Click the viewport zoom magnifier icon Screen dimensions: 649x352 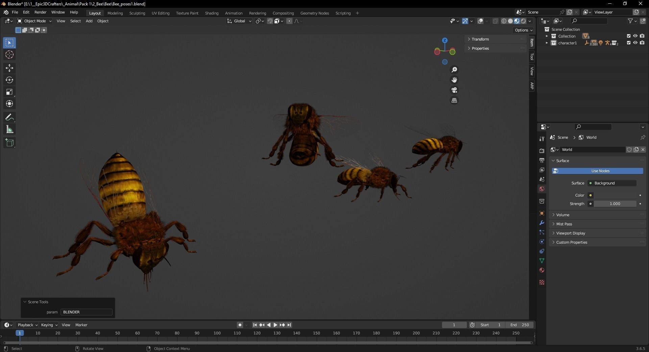click(454, 70)
